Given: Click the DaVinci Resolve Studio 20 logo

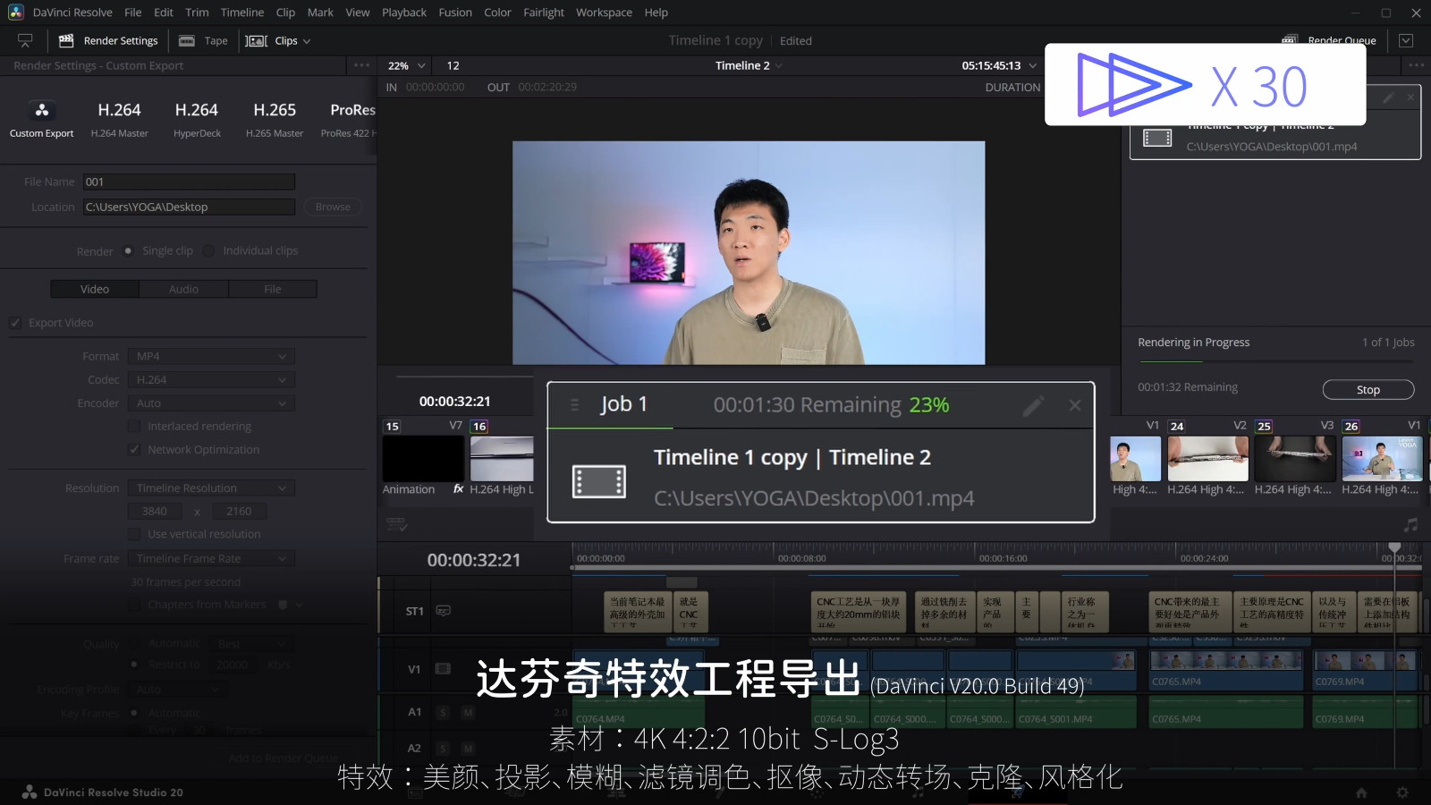Looking at the screenshot, I should pos(102,792).
